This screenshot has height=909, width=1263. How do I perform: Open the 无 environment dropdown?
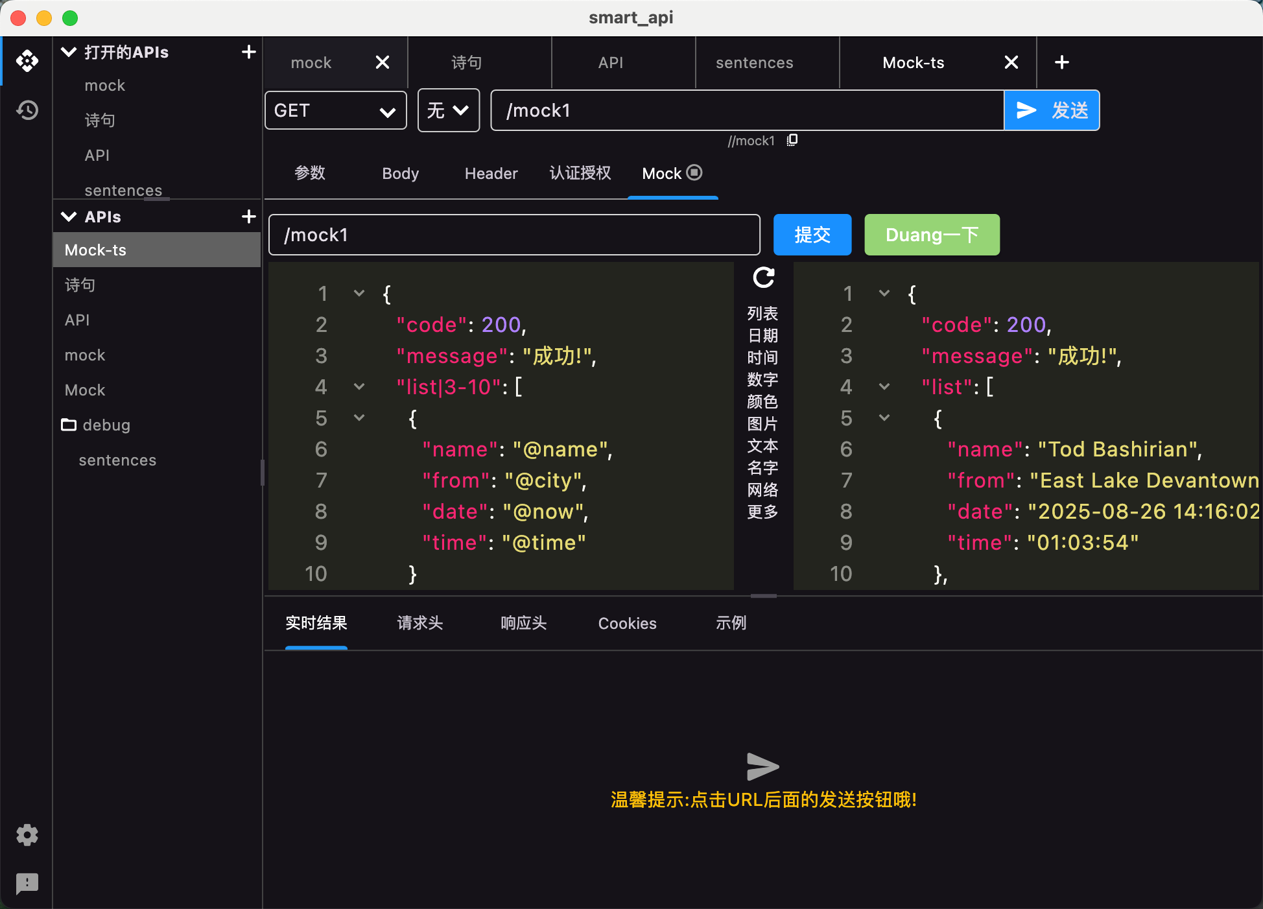coord(448,111)
